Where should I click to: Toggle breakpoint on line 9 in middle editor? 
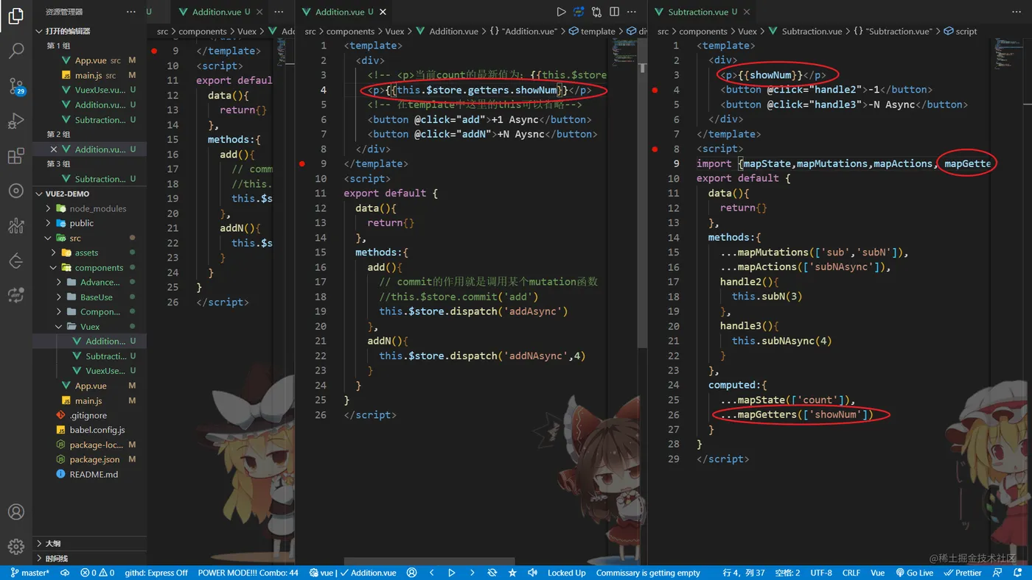(x=302, y=163)
